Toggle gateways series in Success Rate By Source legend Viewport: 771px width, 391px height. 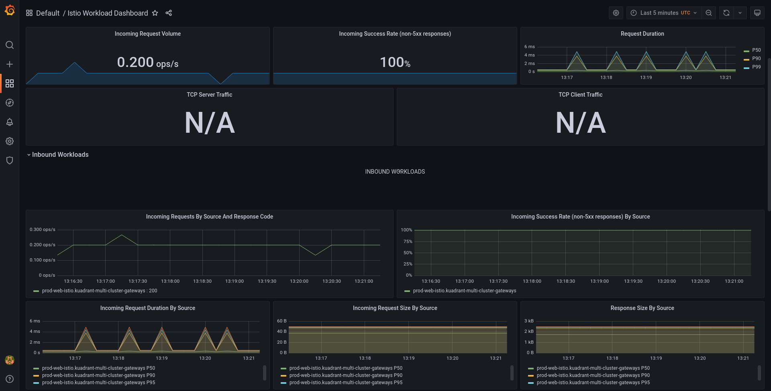tap(465, 291)
